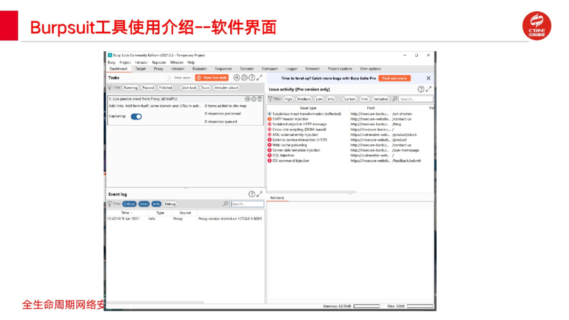
Task: Open the Window menu
Action: (x=176, y=62)
